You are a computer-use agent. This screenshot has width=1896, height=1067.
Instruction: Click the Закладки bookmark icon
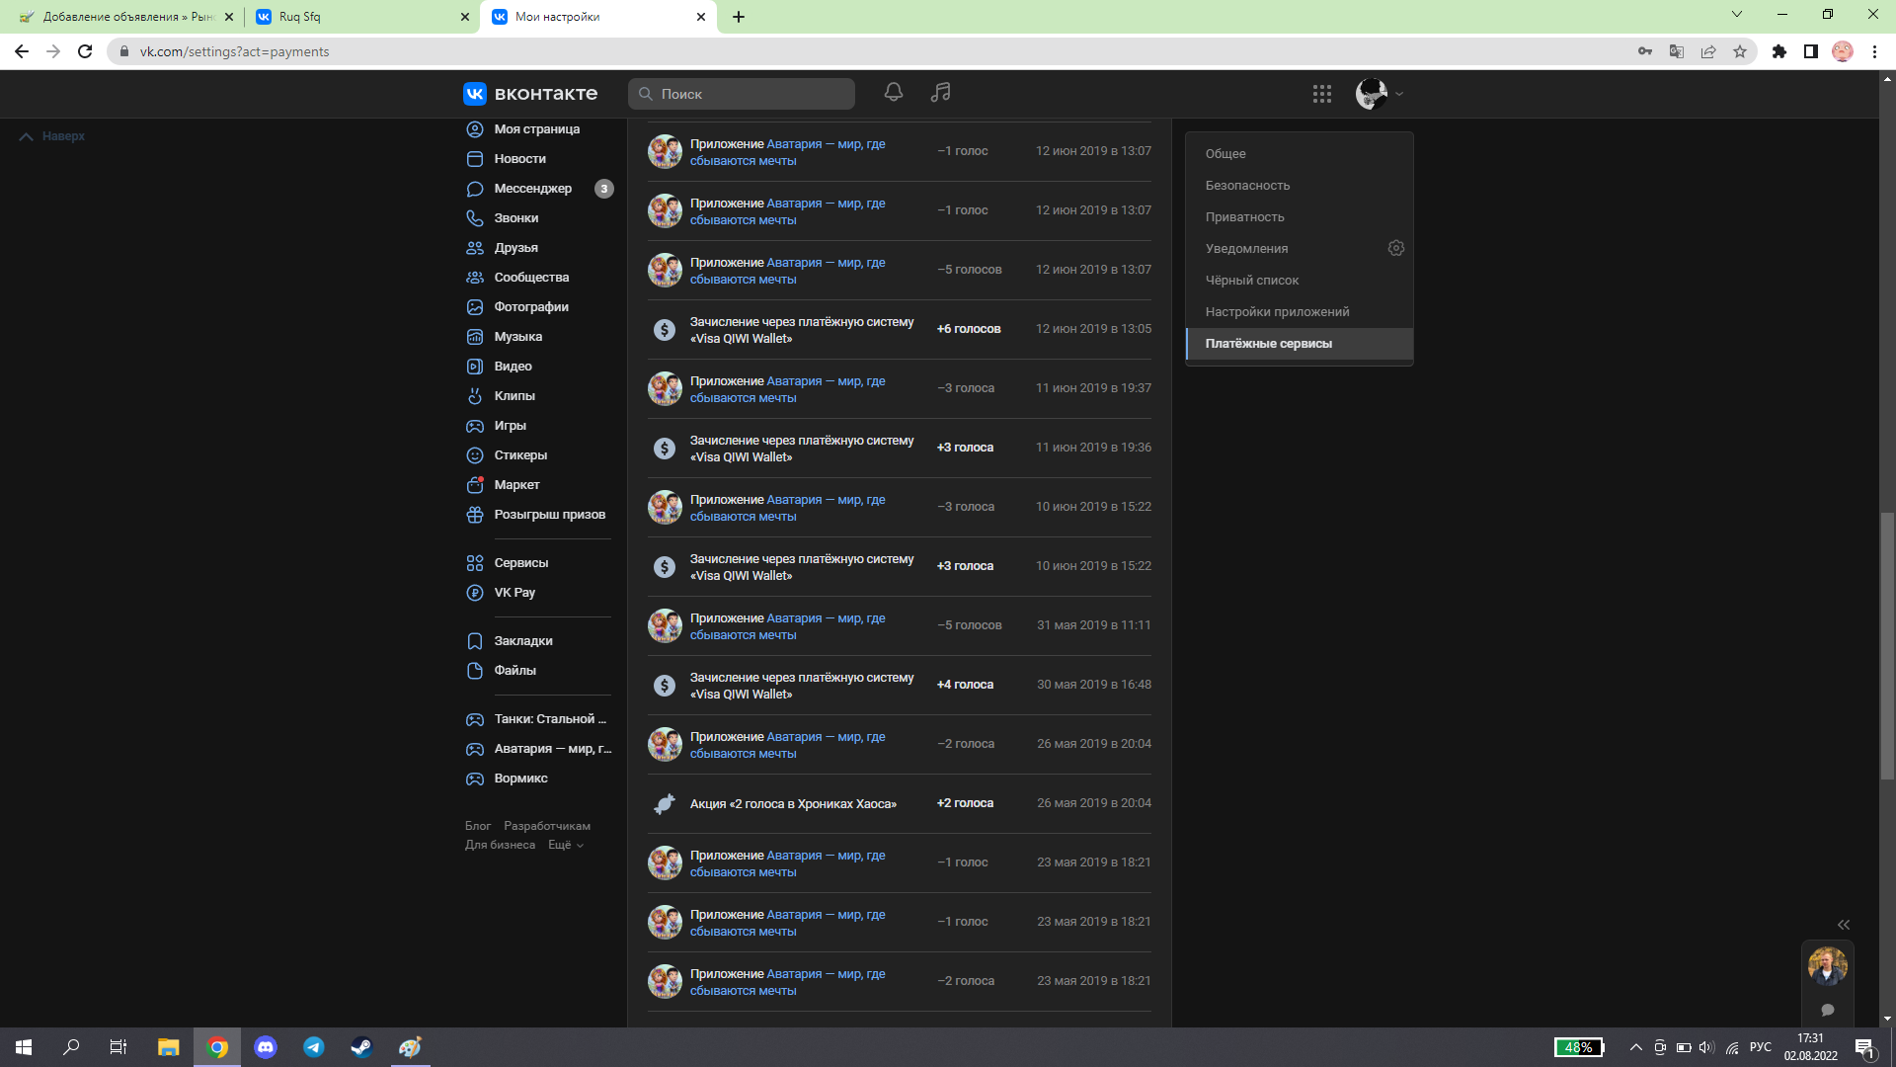[475, 641]
